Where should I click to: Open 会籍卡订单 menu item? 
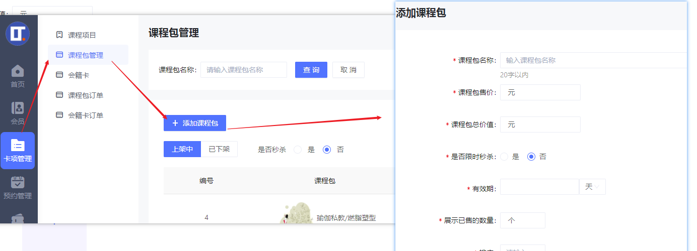click(88, 115)
